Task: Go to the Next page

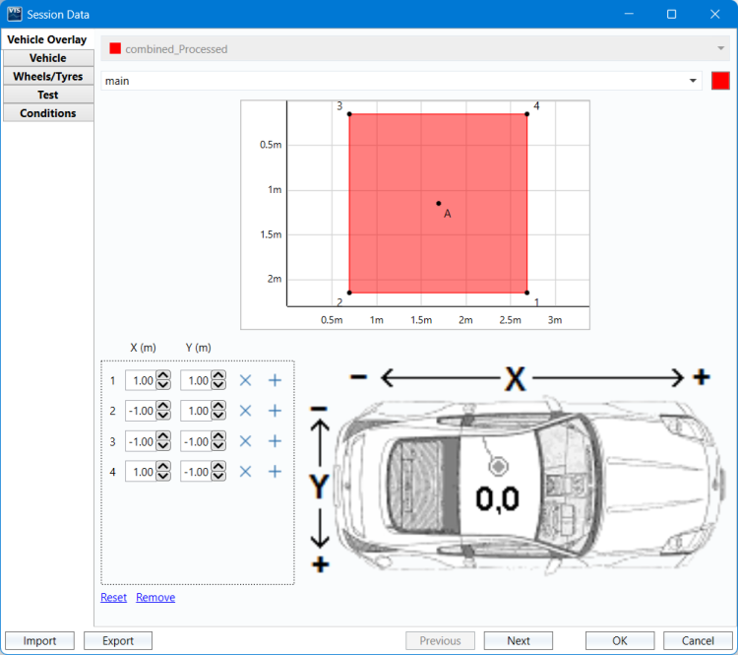Action: pyautogui.click(x=519, y=641)
